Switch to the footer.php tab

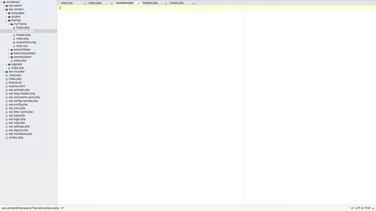click(177, 3)
